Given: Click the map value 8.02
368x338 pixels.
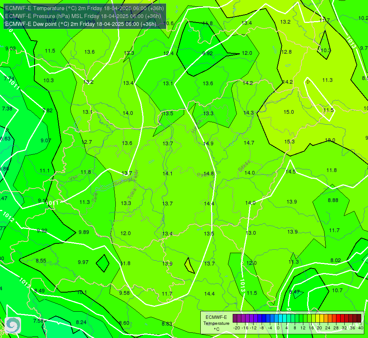Looking at the screenshot, I should tap(336, 260).
